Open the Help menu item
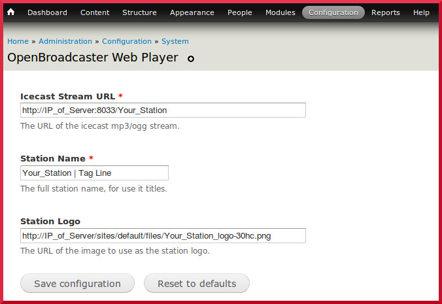 click(421, 12)
